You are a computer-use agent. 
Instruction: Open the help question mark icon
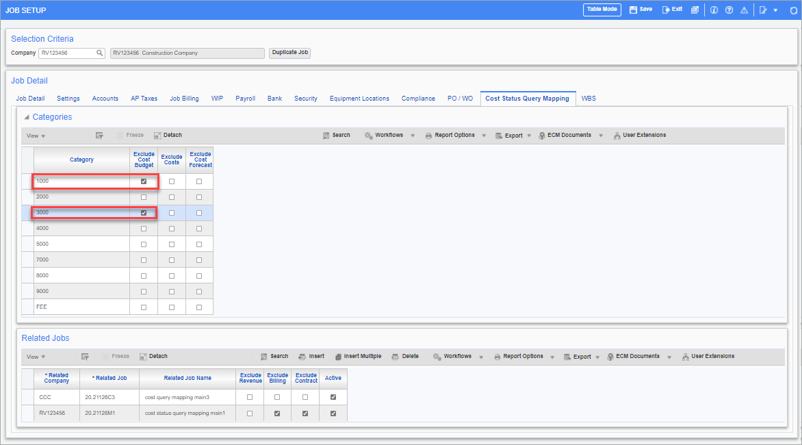pyautogui.click(x=729, y=10)
